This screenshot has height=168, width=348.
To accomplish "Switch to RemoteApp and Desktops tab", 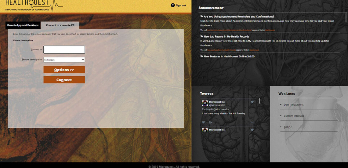I will point(23,25).
